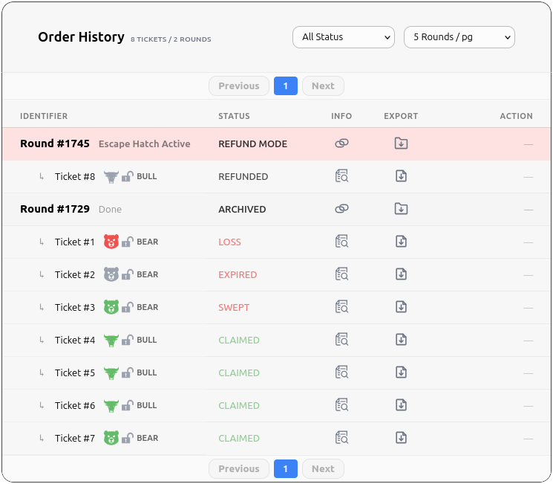Click the link info icon for Round #1729
This screenshot has height=484, width=553.
(341, 209)
